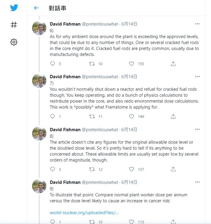
Task: Share tweet 8) via share icon
Action: pos(173,169)
